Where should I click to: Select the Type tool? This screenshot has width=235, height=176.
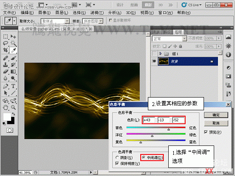13,86
